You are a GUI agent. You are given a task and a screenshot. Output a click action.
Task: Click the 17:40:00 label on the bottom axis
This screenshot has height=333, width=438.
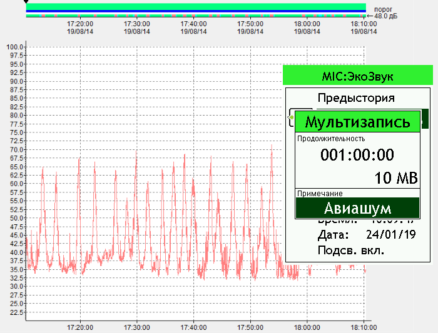pyautogui.click(x=193, y=327)
